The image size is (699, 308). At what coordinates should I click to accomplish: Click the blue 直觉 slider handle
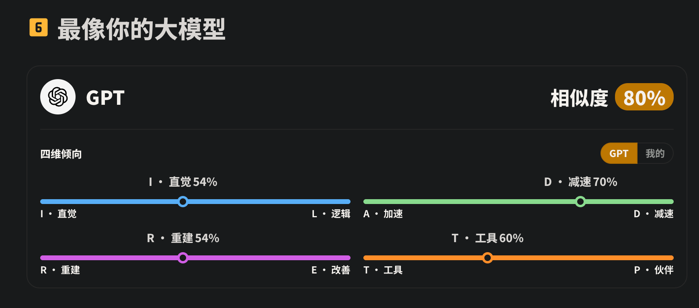183,202
